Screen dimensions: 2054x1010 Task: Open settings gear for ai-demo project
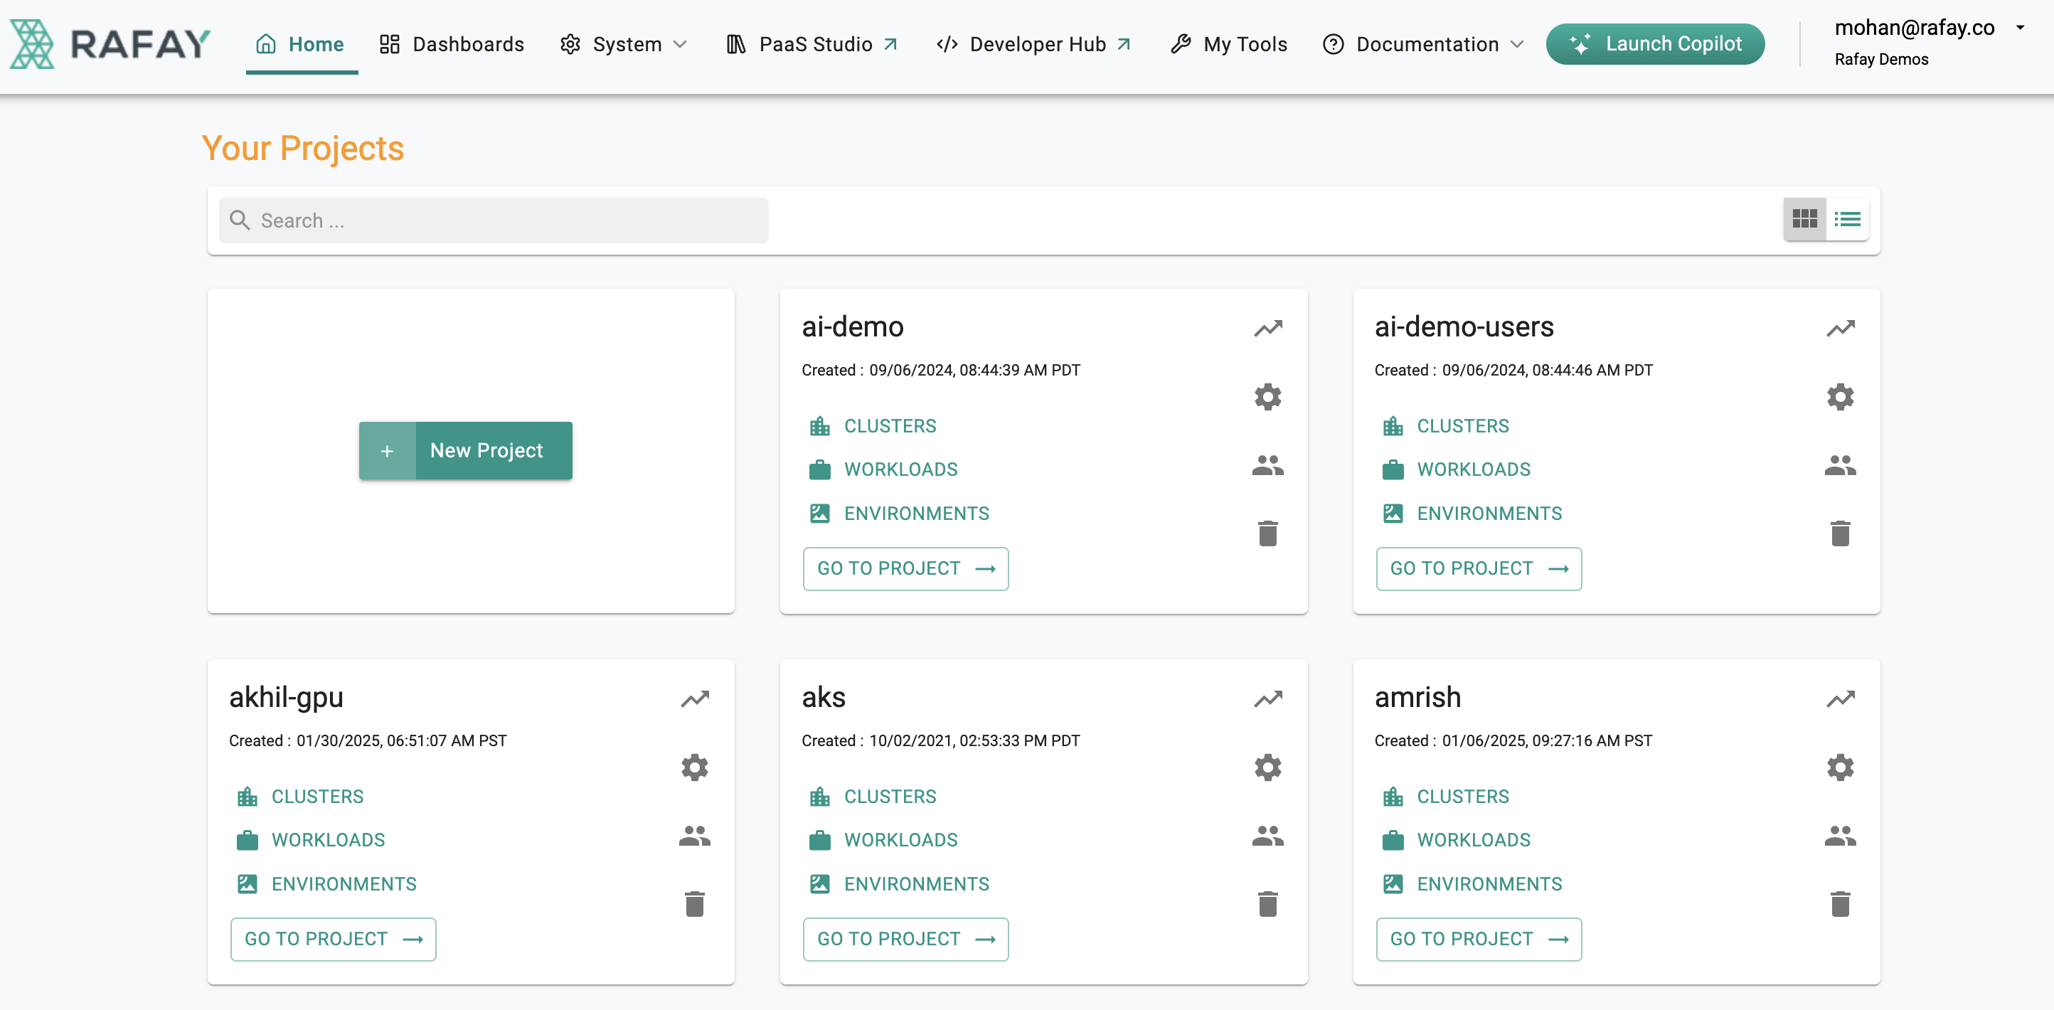point(1268,396)
